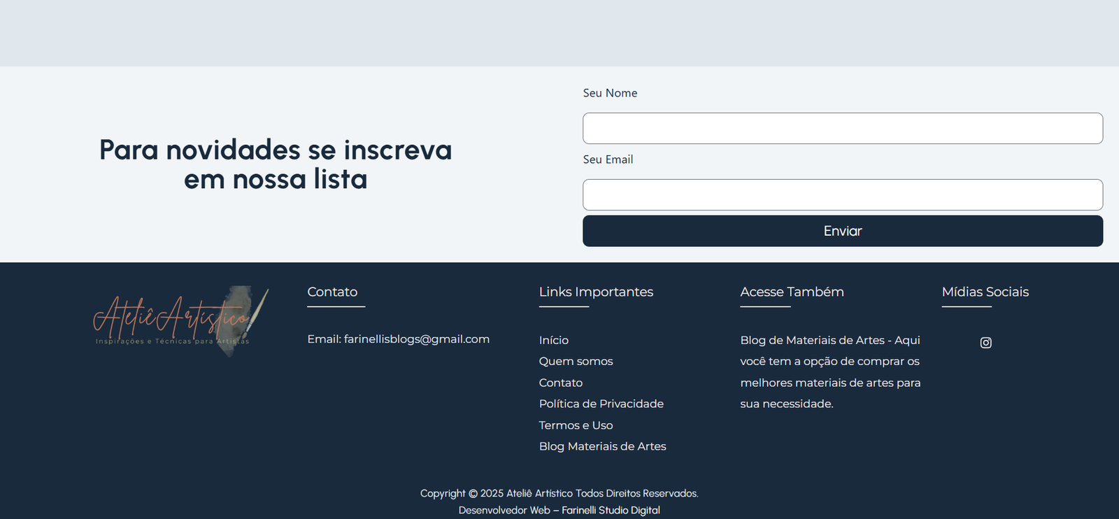Click the Mídias Sociais heading

985,292
